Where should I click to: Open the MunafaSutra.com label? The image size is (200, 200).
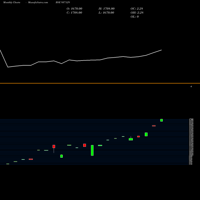38,2
